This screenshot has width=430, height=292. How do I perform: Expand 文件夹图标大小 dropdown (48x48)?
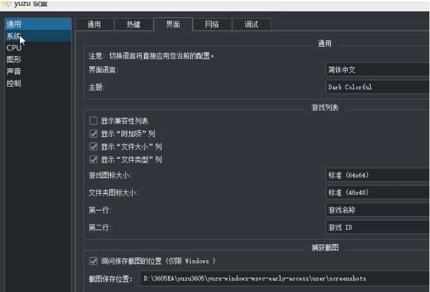tap(377, 193)
